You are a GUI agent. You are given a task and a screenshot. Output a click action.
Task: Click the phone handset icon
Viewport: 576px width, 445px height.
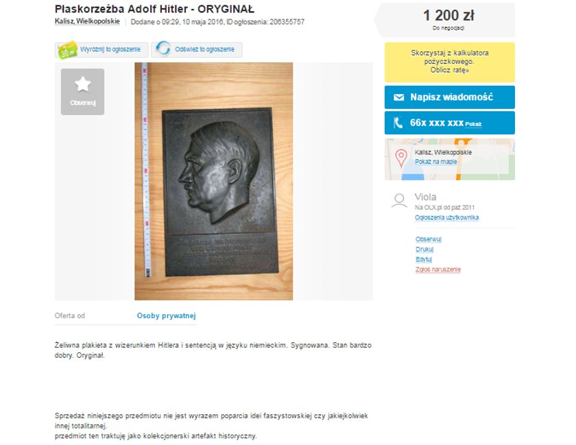(398, 123)
